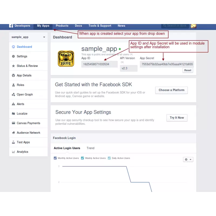216x216 pixels.
Task: Open Tools & Support menu
Action: [x=100, y=26]
